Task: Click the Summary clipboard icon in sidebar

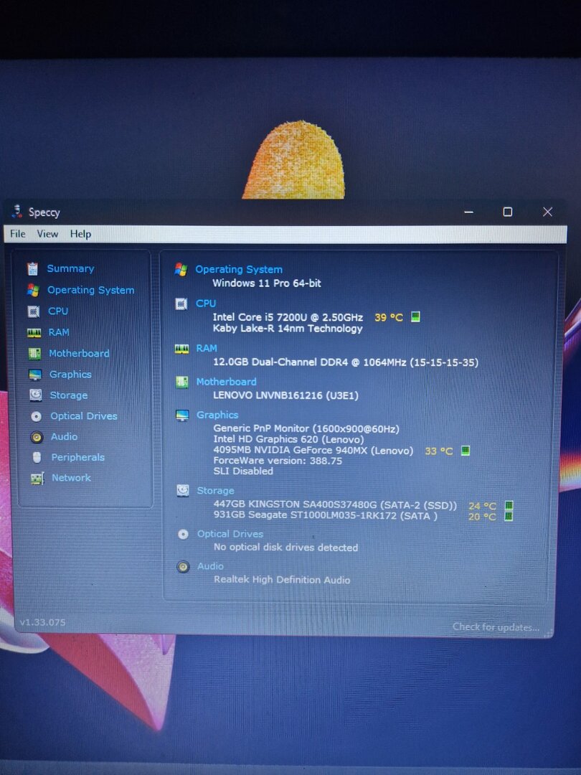Action: coord(32,268)
